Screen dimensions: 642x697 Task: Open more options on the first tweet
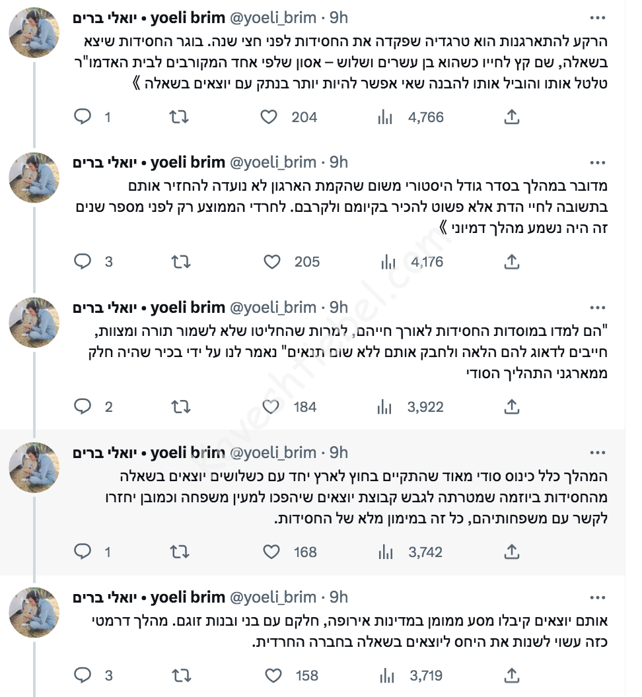597,18
